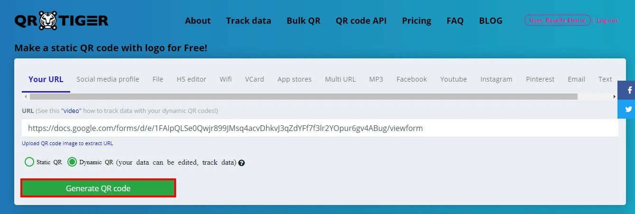Share via the Twitter side icon
The width and height of the screenshot is (635, 214).
point(626,109)
